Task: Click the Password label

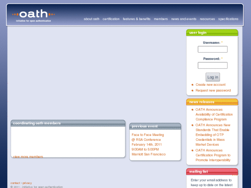Action: [x=212, y=59]
